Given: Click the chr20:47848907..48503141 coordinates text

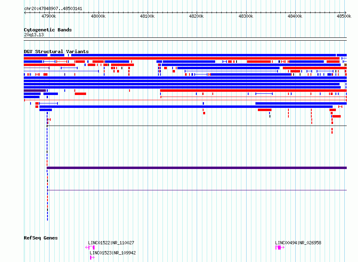Looking at the screenshot, I should (x=53, y=9).
